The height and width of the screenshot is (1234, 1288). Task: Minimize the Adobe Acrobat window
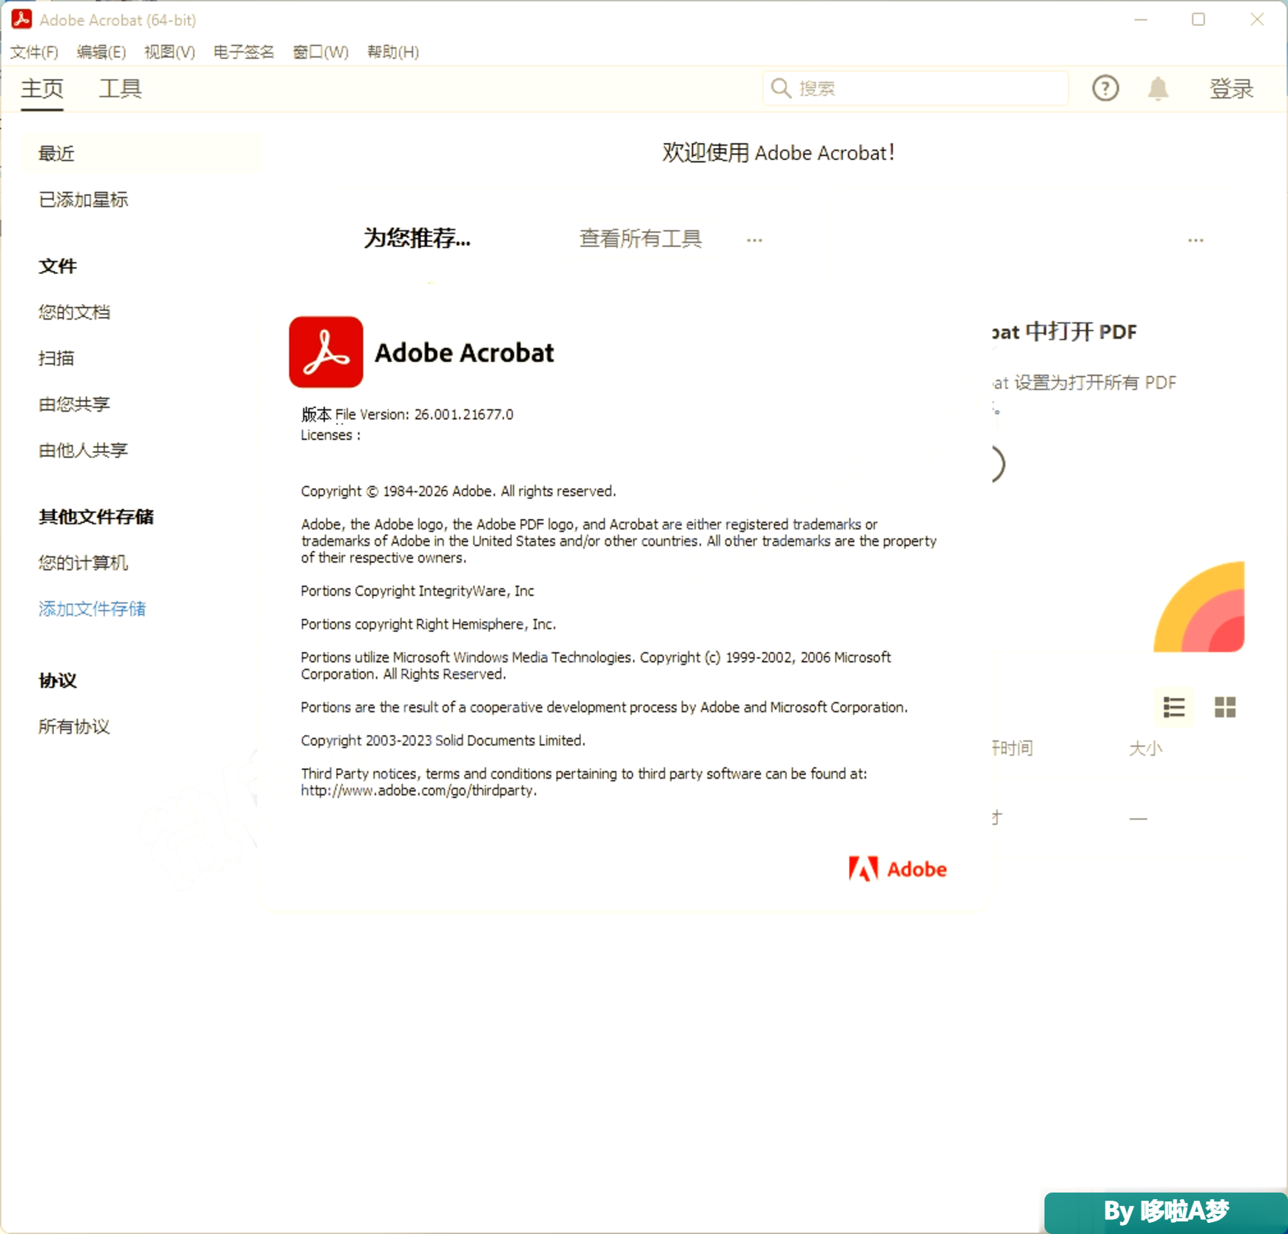(x=1141, y=19)
